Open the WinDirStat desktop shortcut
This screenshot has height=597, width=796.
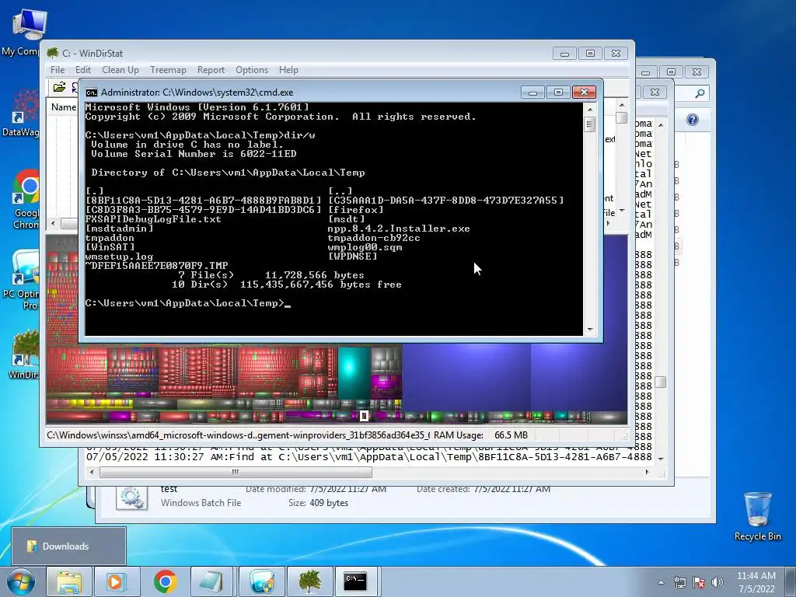point(23,354)
